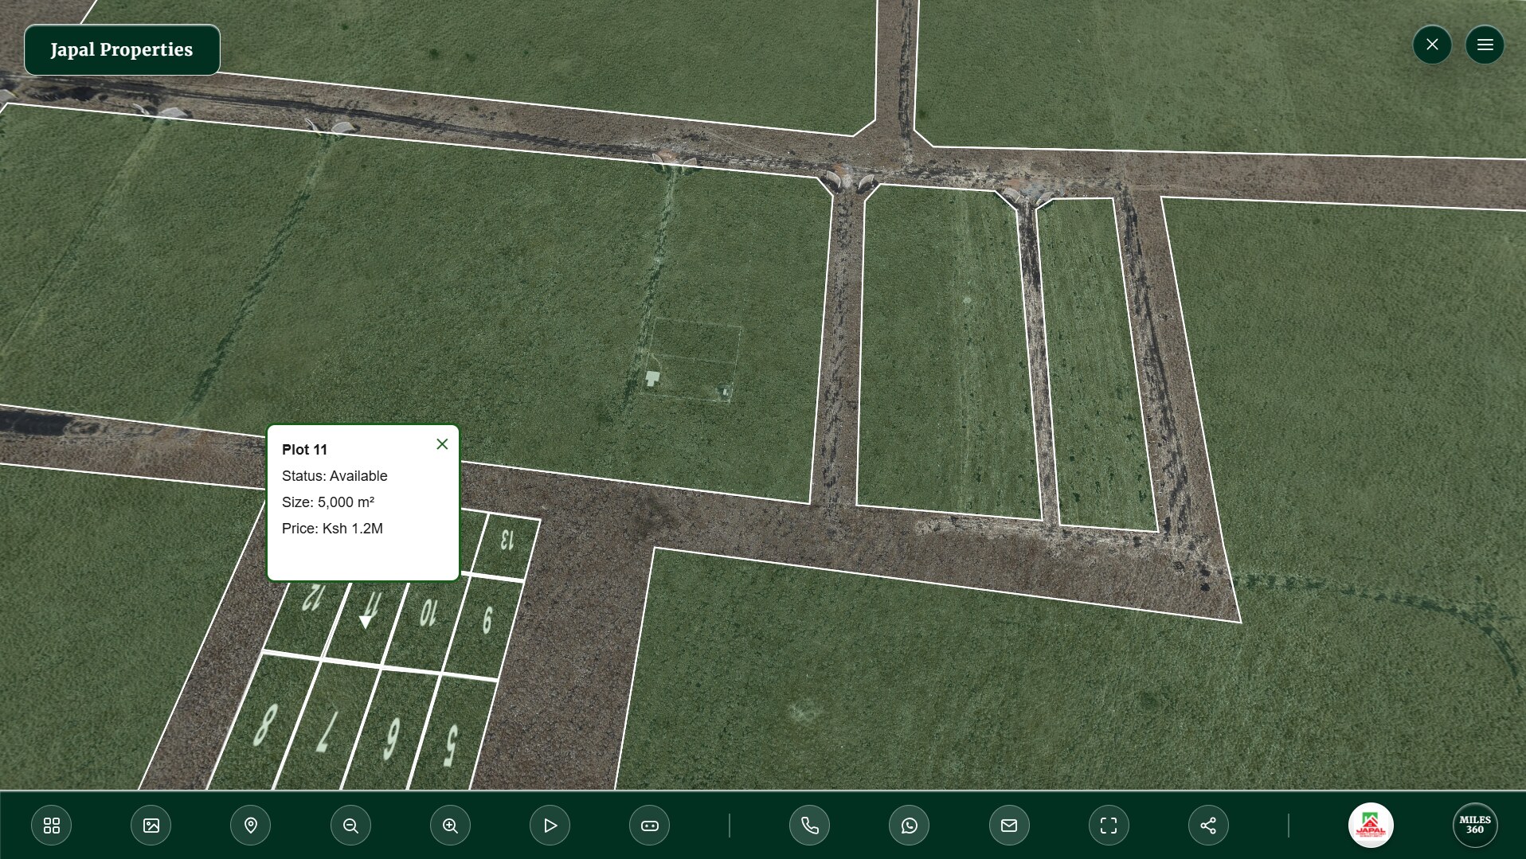Click the 'Price: Ksh 1.2M' text
This screenshot has width=1526, height=859.
(332, 529)
